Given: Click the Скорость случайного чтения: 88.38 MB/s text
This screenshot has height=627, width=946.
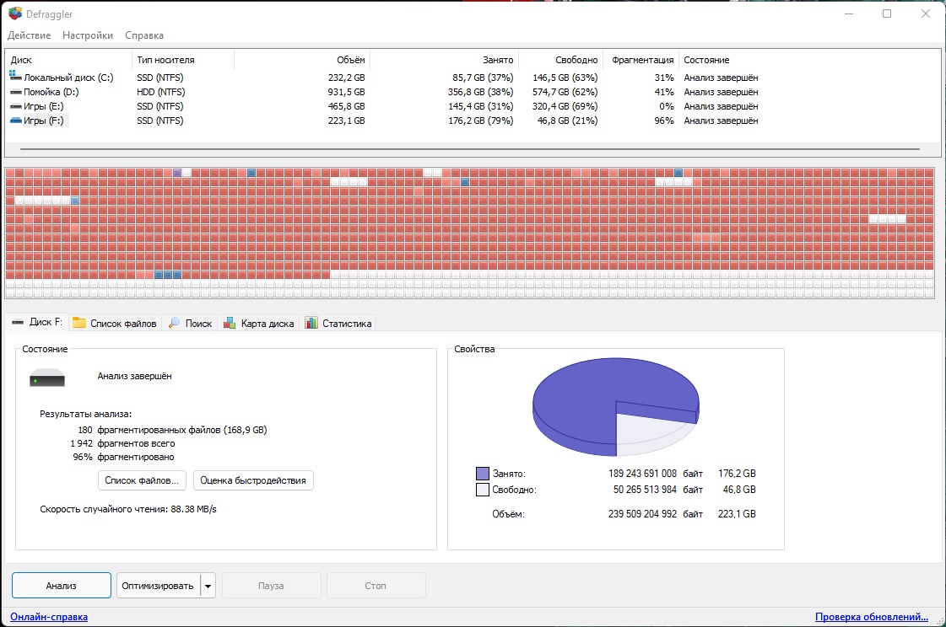Looking at the screenshot, I should coord(128,509).
